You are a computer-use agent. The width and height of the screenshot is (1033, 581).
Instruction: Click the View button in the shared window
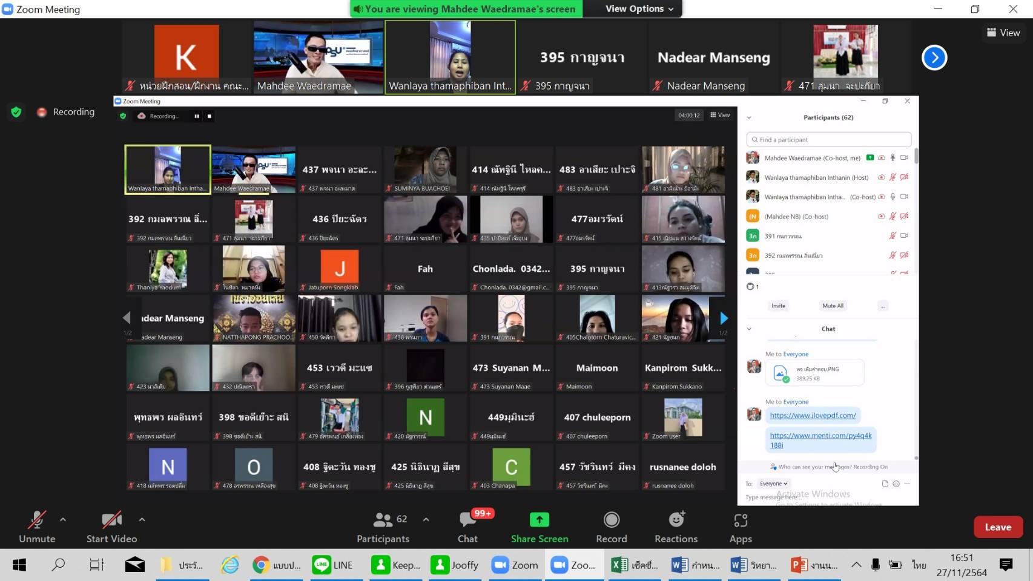(720, 115)
